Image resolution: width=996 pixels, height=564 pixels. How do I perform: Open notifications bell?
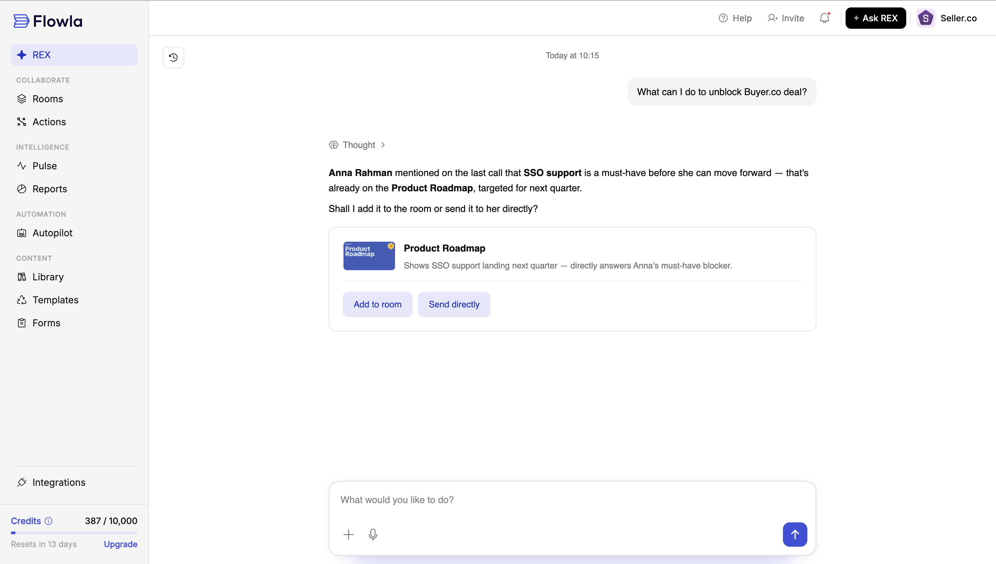point(825,18)
